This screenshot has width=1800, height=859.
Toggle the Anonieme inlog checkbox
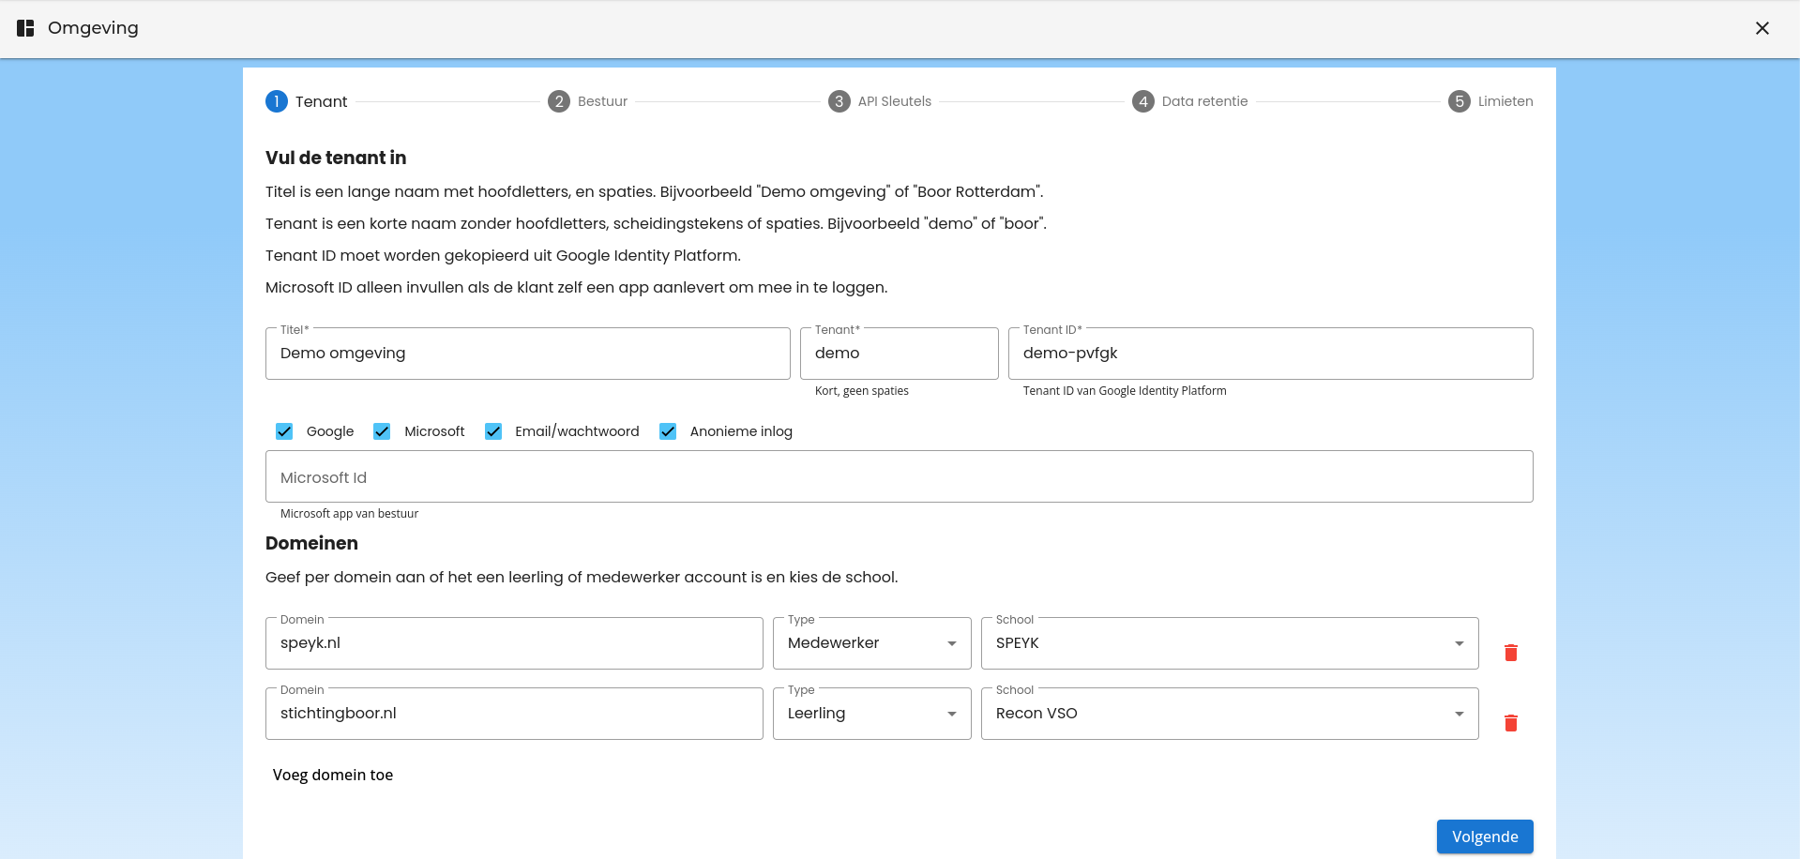click(668, 431)
